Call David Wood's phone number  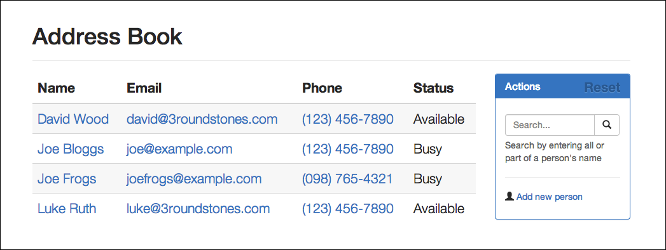[347, 119]
